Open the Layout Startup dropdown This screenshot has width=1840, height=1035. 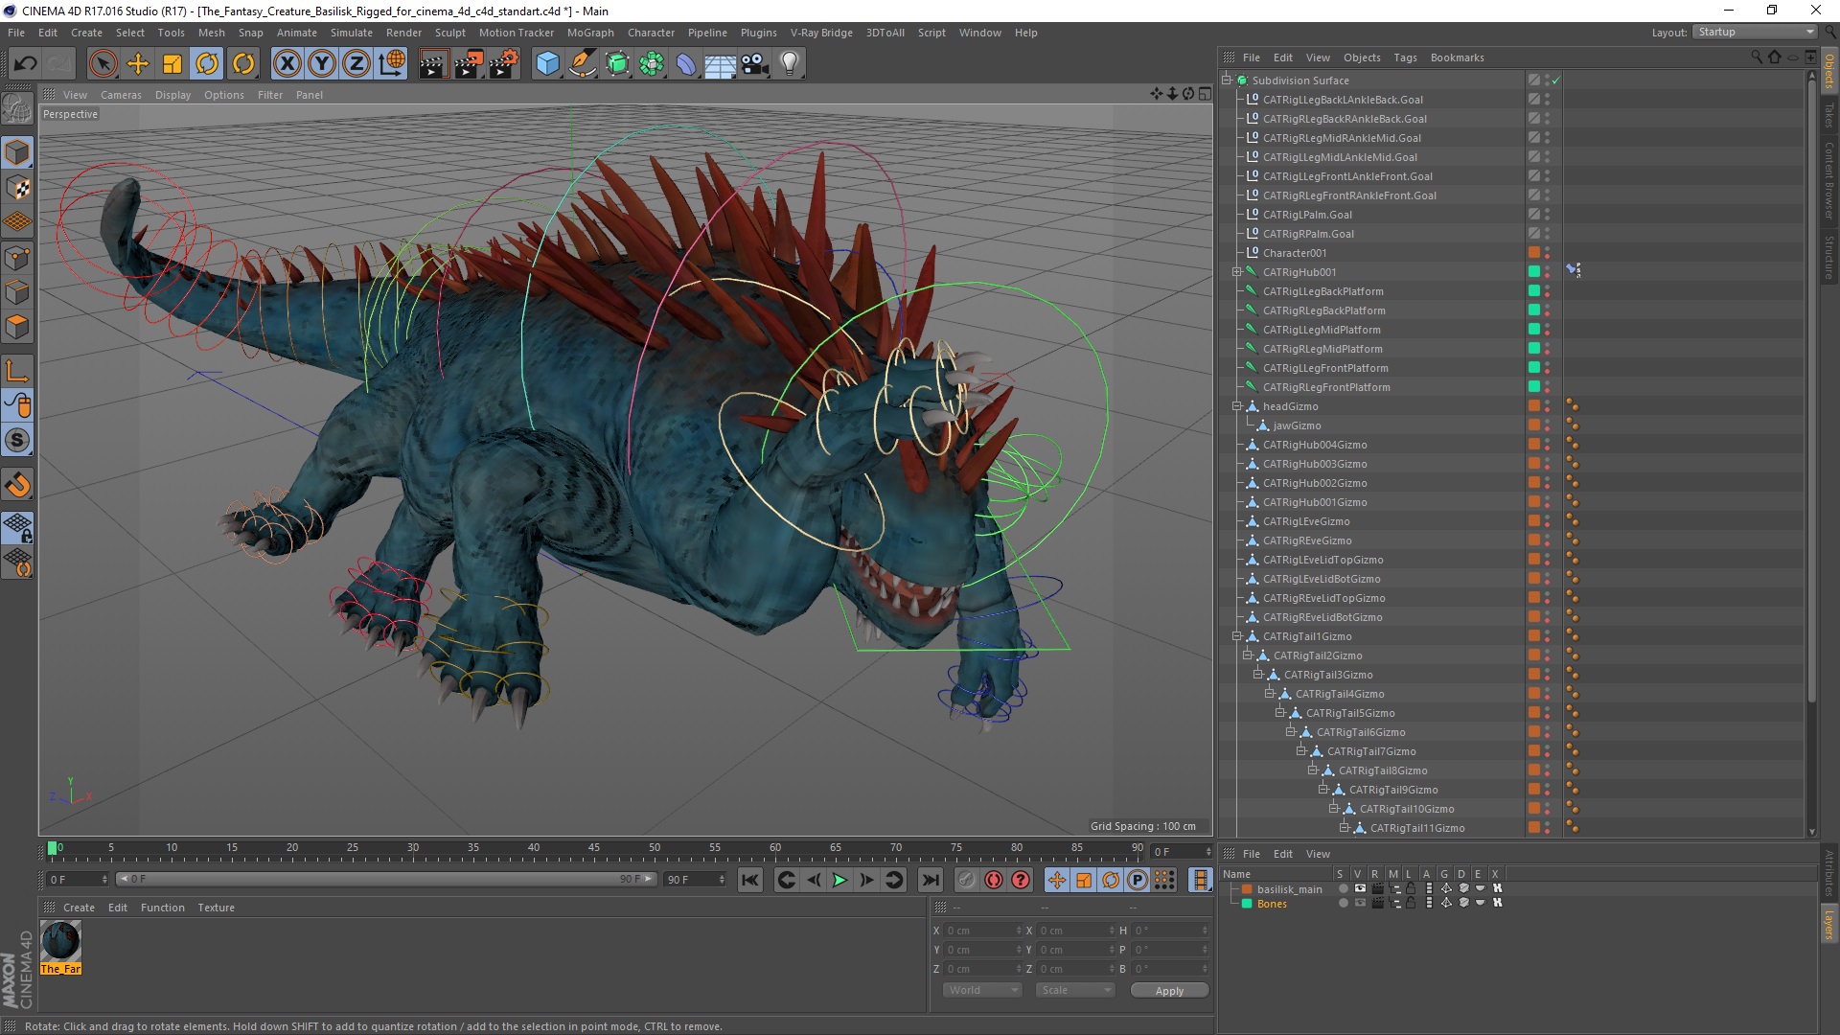pyautogui.click(x=1755, y=32)
